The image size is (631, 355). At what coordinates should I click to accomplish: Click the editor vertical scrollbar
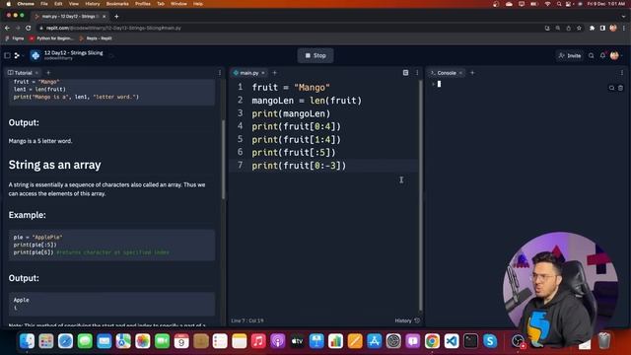click(x=421, y=195)
